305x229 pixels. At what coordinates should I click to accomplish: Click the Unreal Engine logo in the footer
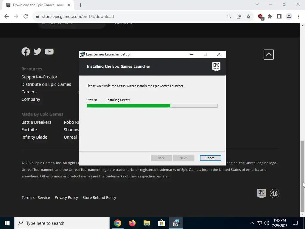click(x=274, y=193)
